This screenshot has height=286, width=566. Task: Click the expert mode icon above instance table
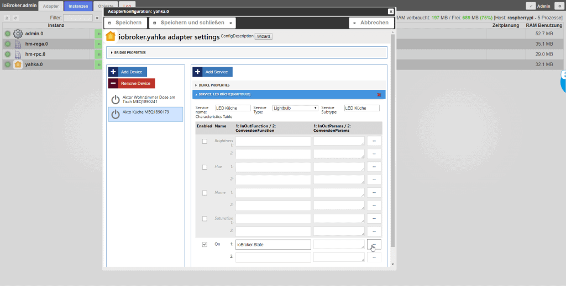[x=7, y=18]
